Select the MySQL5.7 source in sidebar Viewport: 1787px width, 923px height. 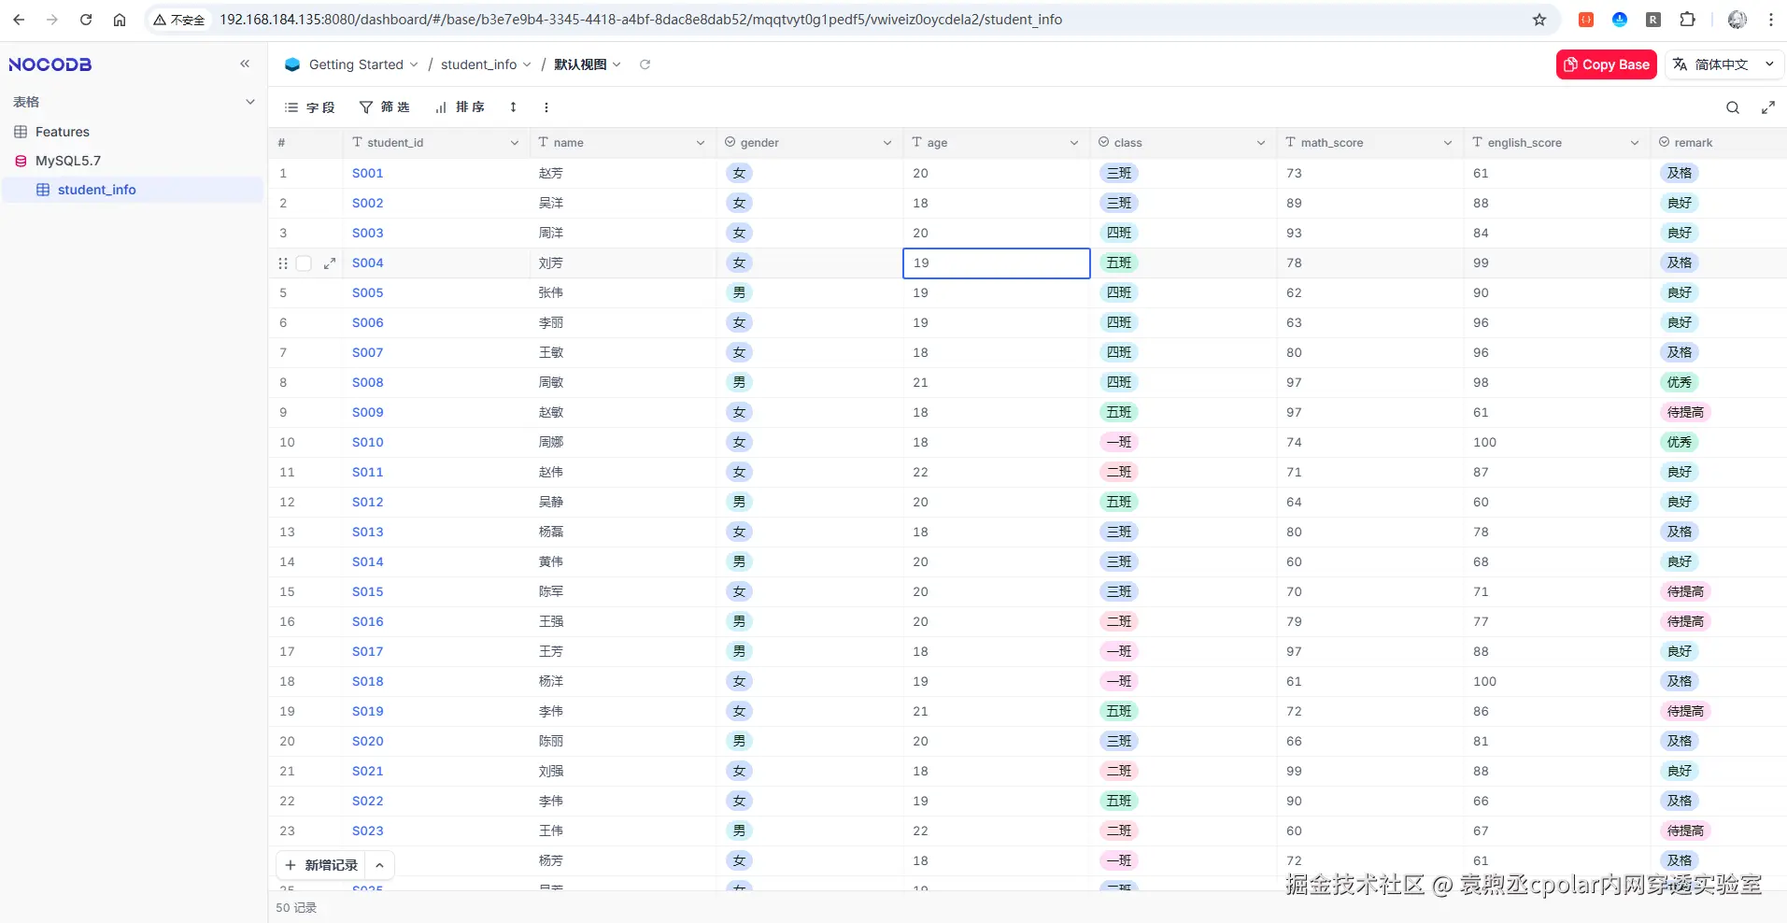132,161
